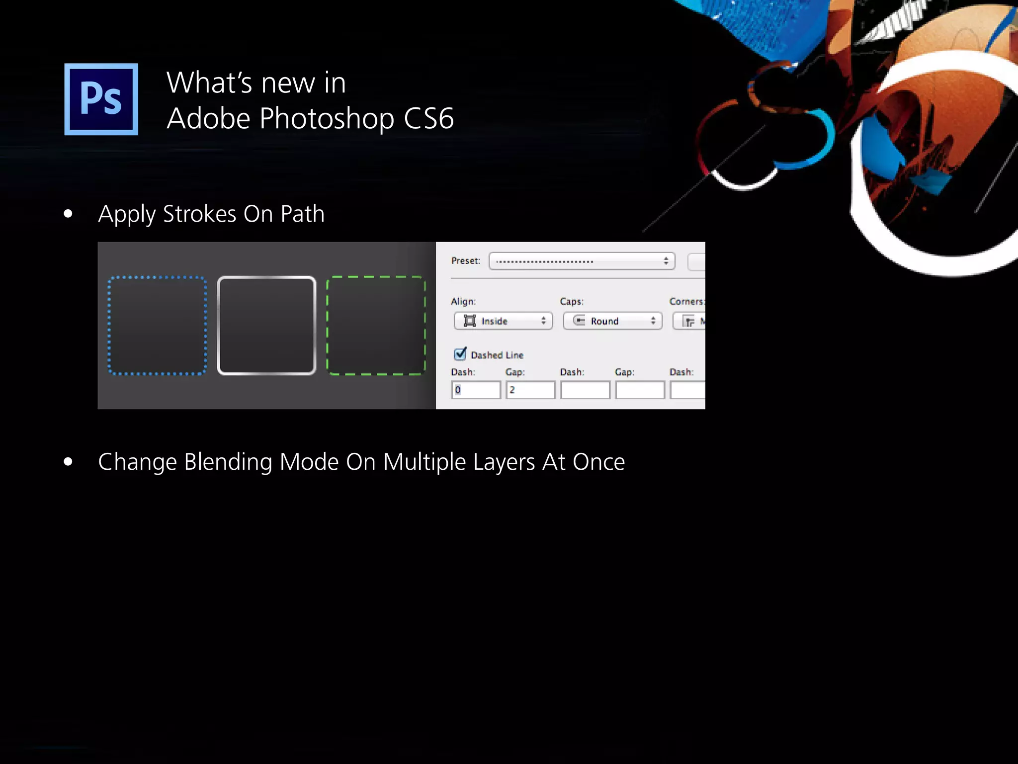Click 'Change Blending Mode On Multiple Layers At Once'
The image size is (1018, 764).
[x=361, y=462]
